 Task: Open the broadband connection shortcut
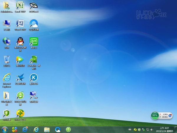(34, 97)
